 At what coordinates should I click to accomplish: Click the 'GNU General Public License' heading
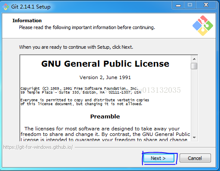tap(105, 64)
